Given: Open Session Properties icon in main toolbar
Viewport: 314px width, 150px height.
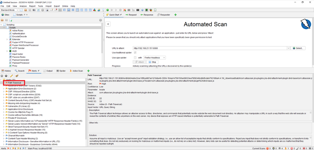Looking at the screenshot, I should 38,10.
